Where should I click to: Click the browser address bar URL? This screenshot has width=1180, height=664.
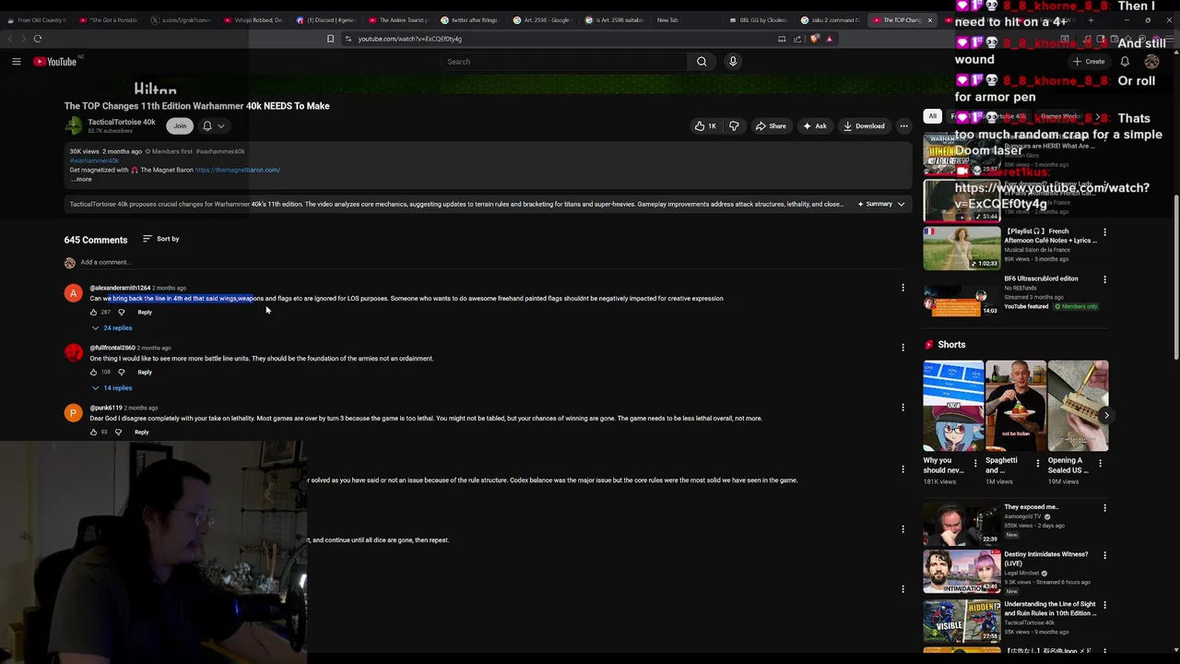[x=409, y=39]
